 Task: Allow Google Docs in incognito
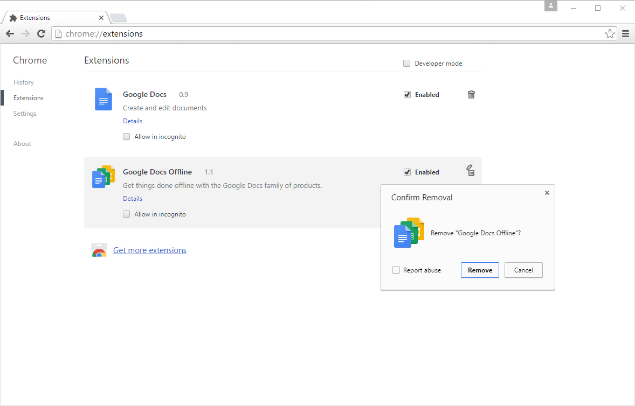126,137
